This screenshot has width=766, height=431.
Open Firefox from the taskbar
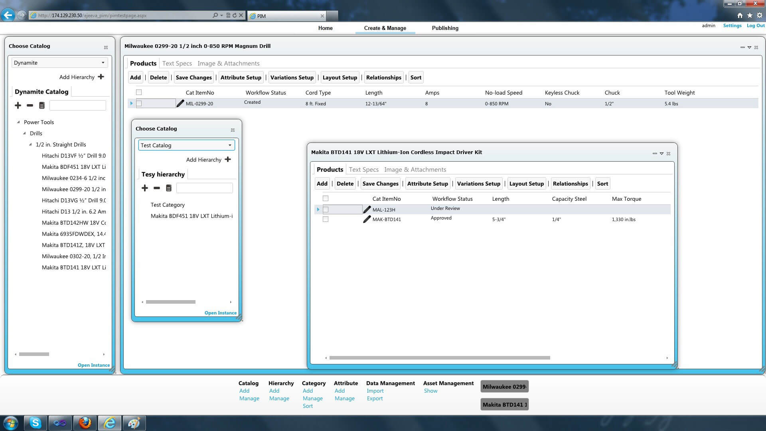pos(85,423)
